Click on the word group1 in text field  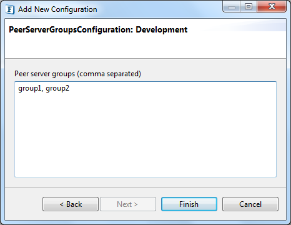(x=30, y=89)
